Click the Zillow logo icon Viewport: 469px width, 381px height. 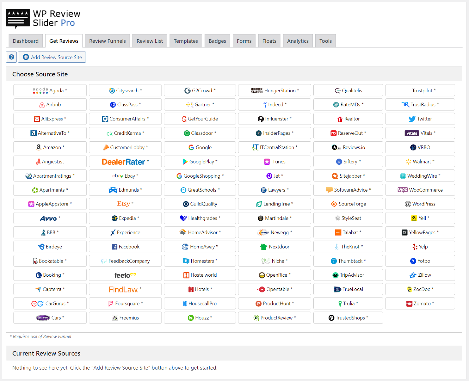[413, 275]
